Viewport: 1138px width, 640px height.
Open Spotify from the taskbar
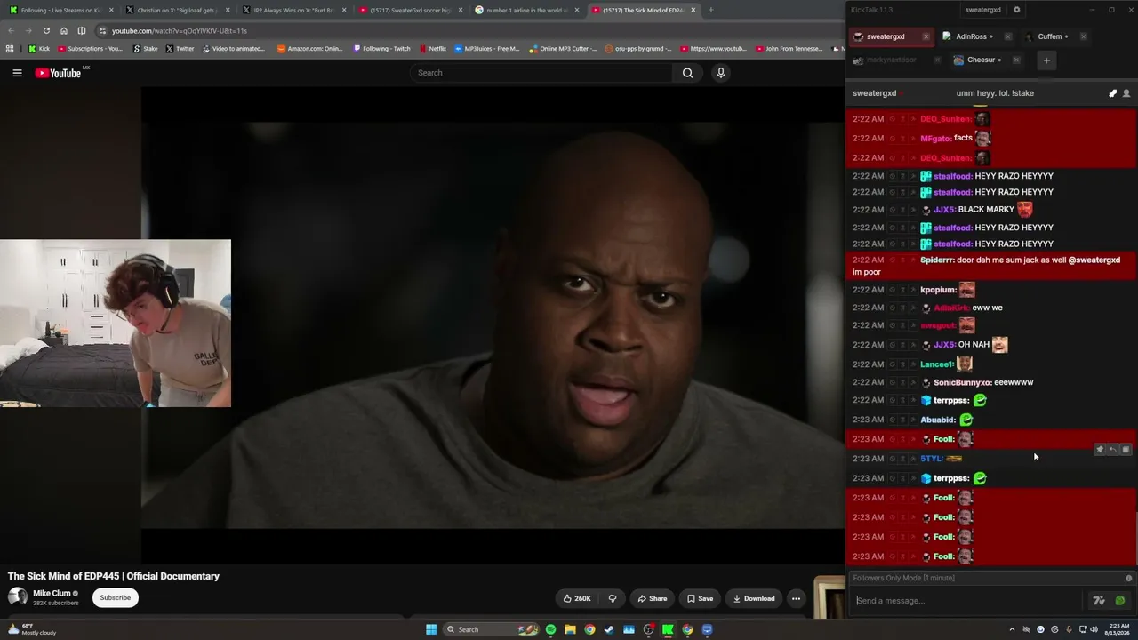tap(550, 629)
